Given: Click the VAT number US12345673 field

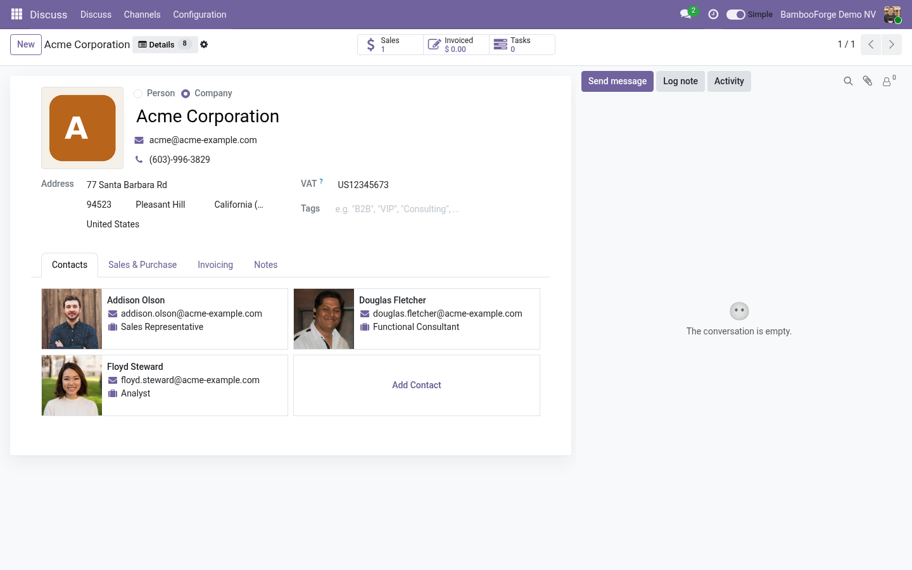Looking at the screenshot, I should (437, 185).
